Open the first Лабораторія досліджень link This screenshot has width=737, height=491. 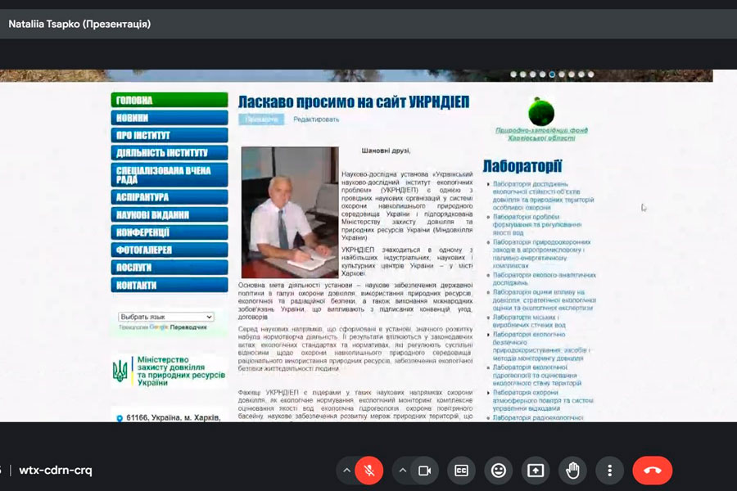543,196
